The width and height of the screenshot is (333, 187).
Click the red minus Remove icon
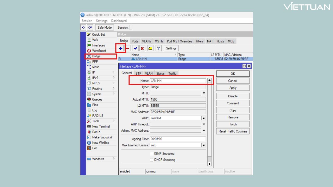pyautogui.click(x=128, y=48)
